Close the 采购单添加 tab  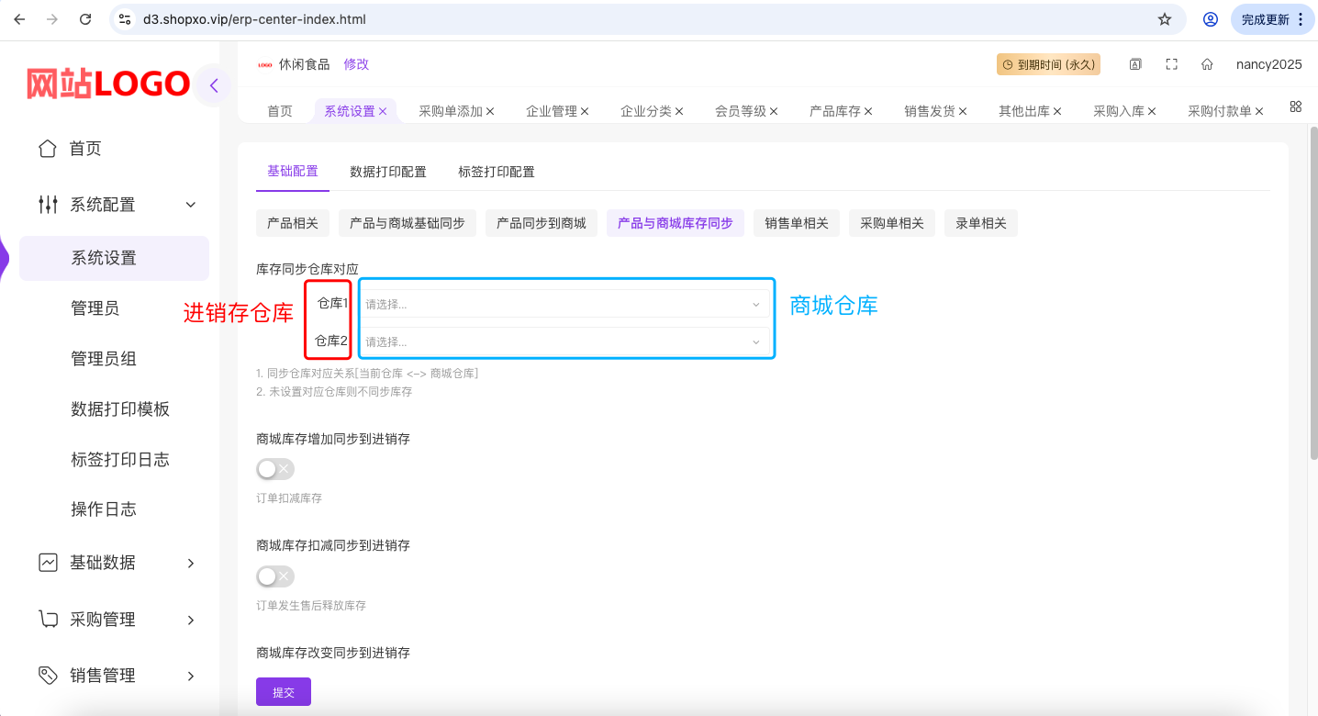[x=490, y=111]
